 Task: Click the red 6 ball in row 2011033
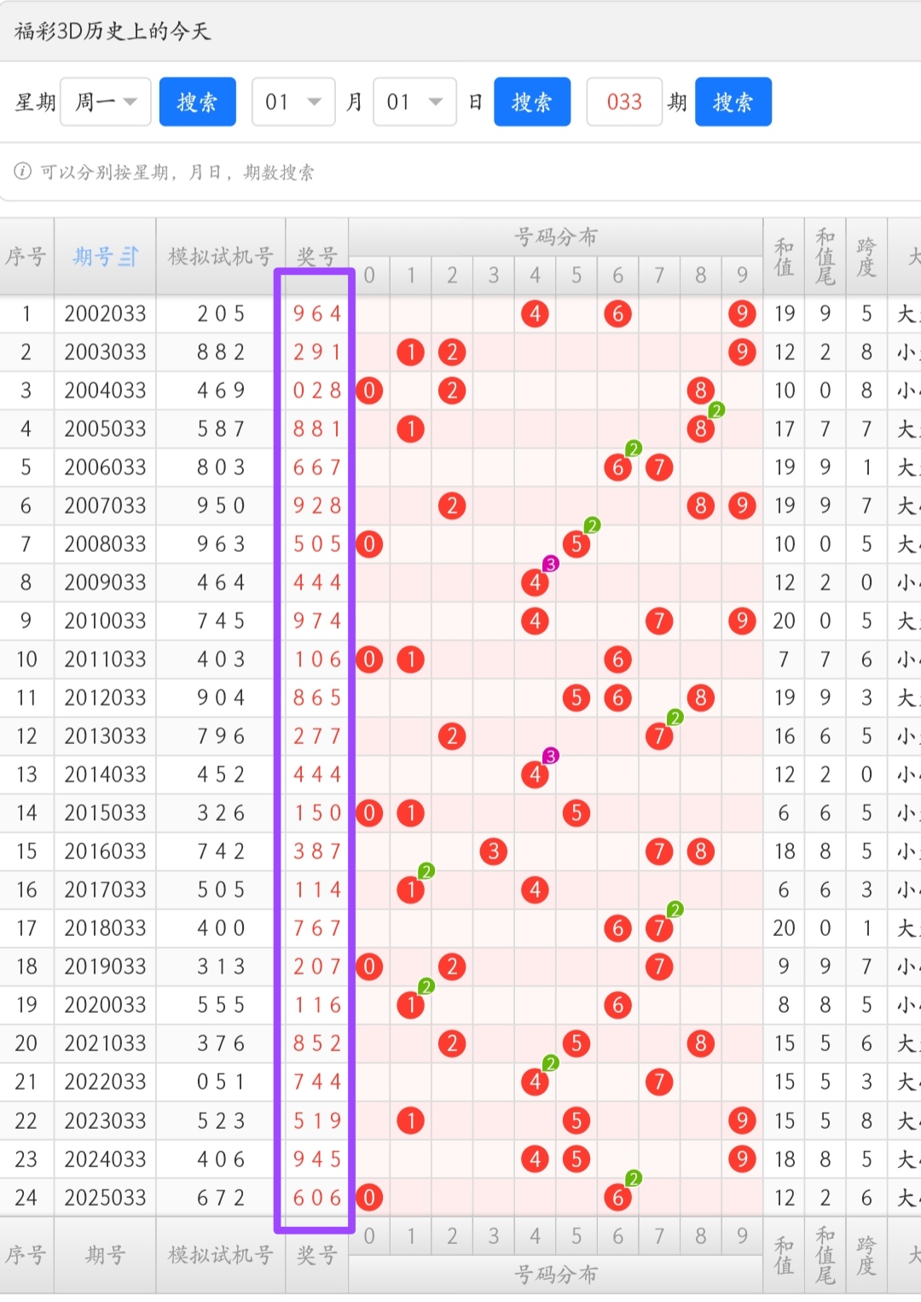[x=617, y=660]
